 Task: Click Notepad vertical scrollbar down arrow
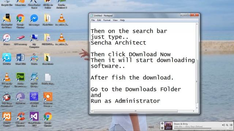(x=197, y=108)
